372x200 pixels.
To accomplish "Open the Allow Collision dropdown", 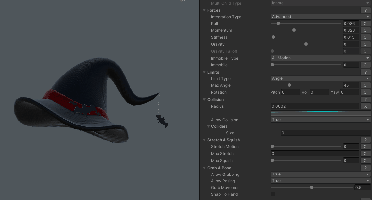I will (x=320, y=120).
